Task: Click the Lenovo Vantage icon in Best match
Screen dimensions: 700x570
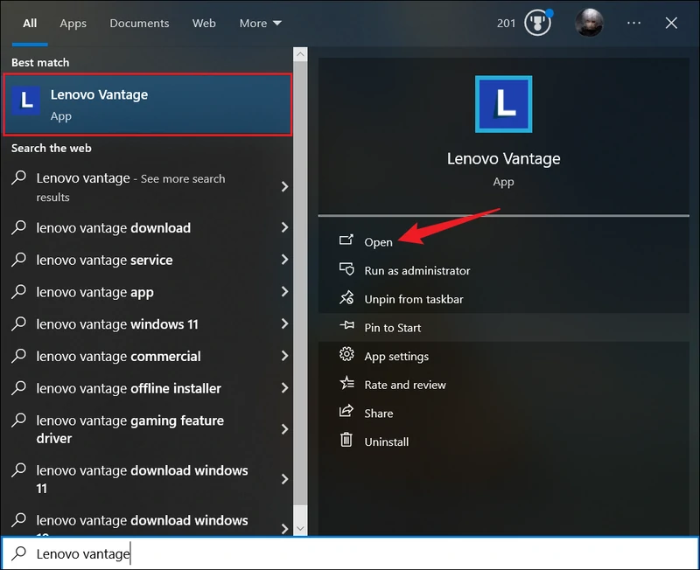Action: point(26,101)
